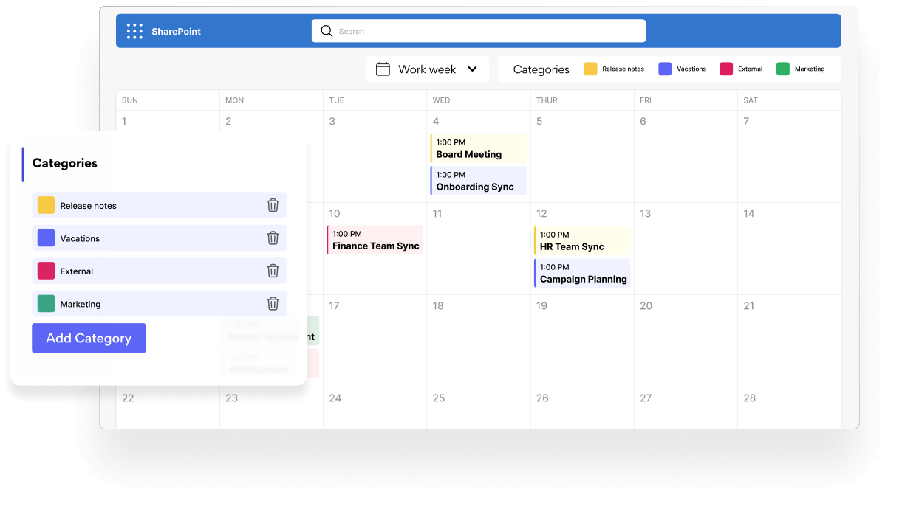Click the Categories label in toolbar
902x509 pixels.
541,69
